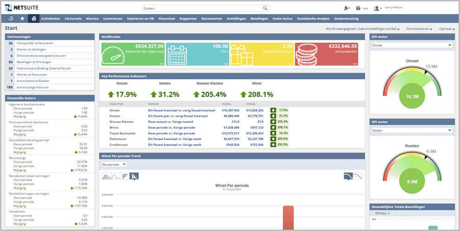Image resolution: width=460 pixels, height=231 pixels.
Task: Expand the Per periode dropdown
Action: pos(114,164)
